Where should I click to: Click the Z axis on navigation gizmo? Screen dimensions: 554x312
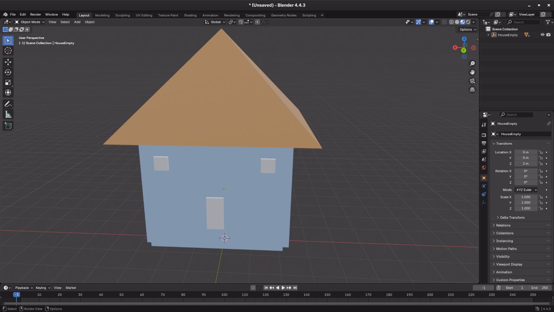pyautogui.click(x=464, y=39)
